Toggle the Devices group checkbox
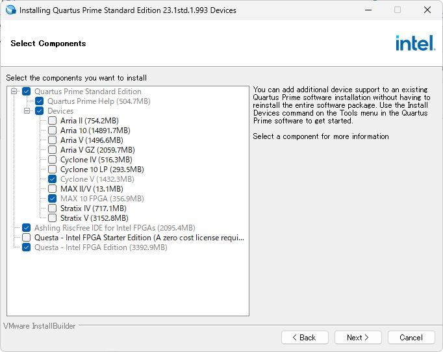The image size is (443, 352). (x=39, y=111)
